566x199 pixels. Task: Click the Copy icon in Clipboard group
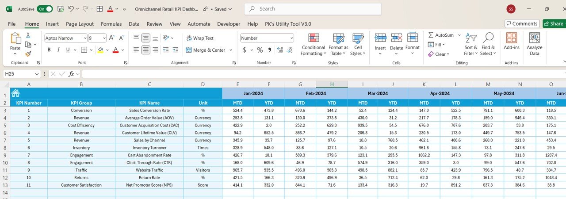click(28, 45)
